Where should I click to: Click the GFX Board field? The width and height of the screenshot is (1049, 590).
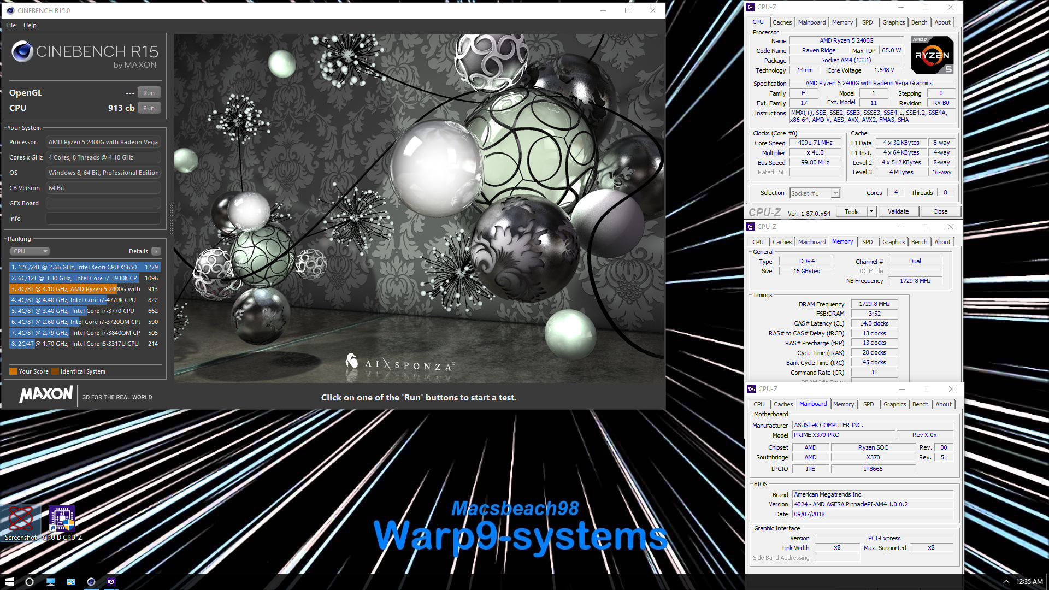[103, 203]
